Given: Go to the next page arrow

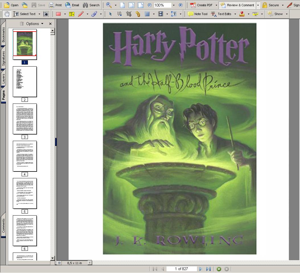Looking at the screenshot, I should click(201, 269).
